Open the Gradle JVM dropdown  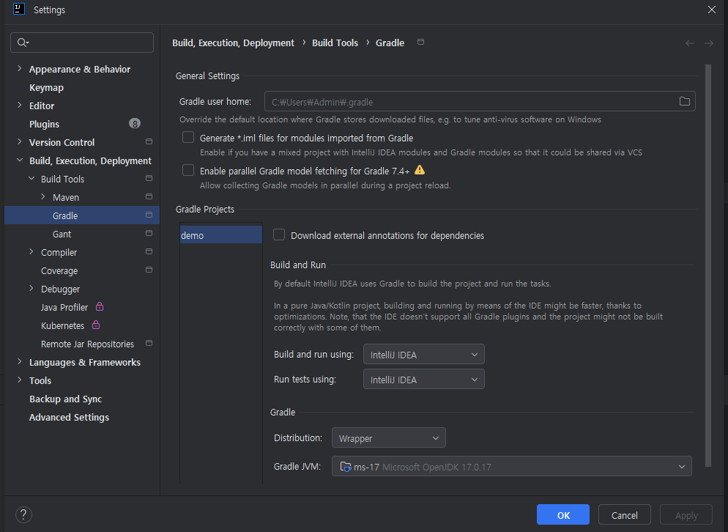point(512,467)
